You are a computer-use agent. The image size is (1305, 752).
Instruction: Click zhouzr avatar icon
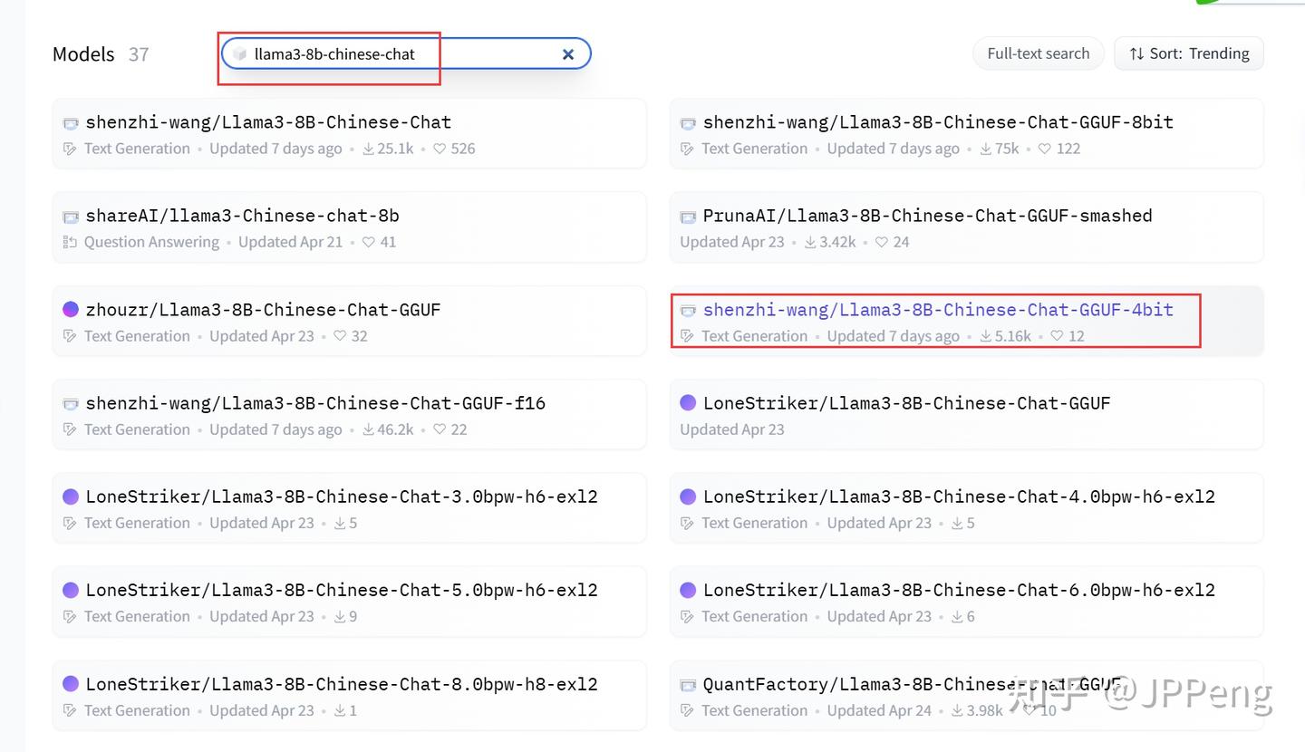[x=71, y=310]
